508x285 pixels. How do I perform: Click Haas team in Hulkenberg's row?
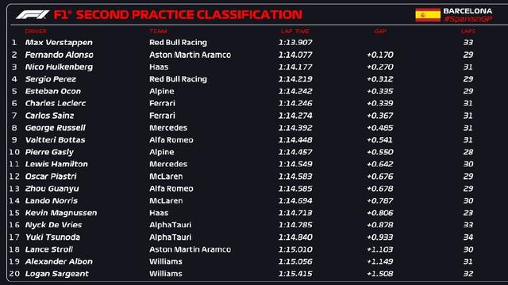159,67
